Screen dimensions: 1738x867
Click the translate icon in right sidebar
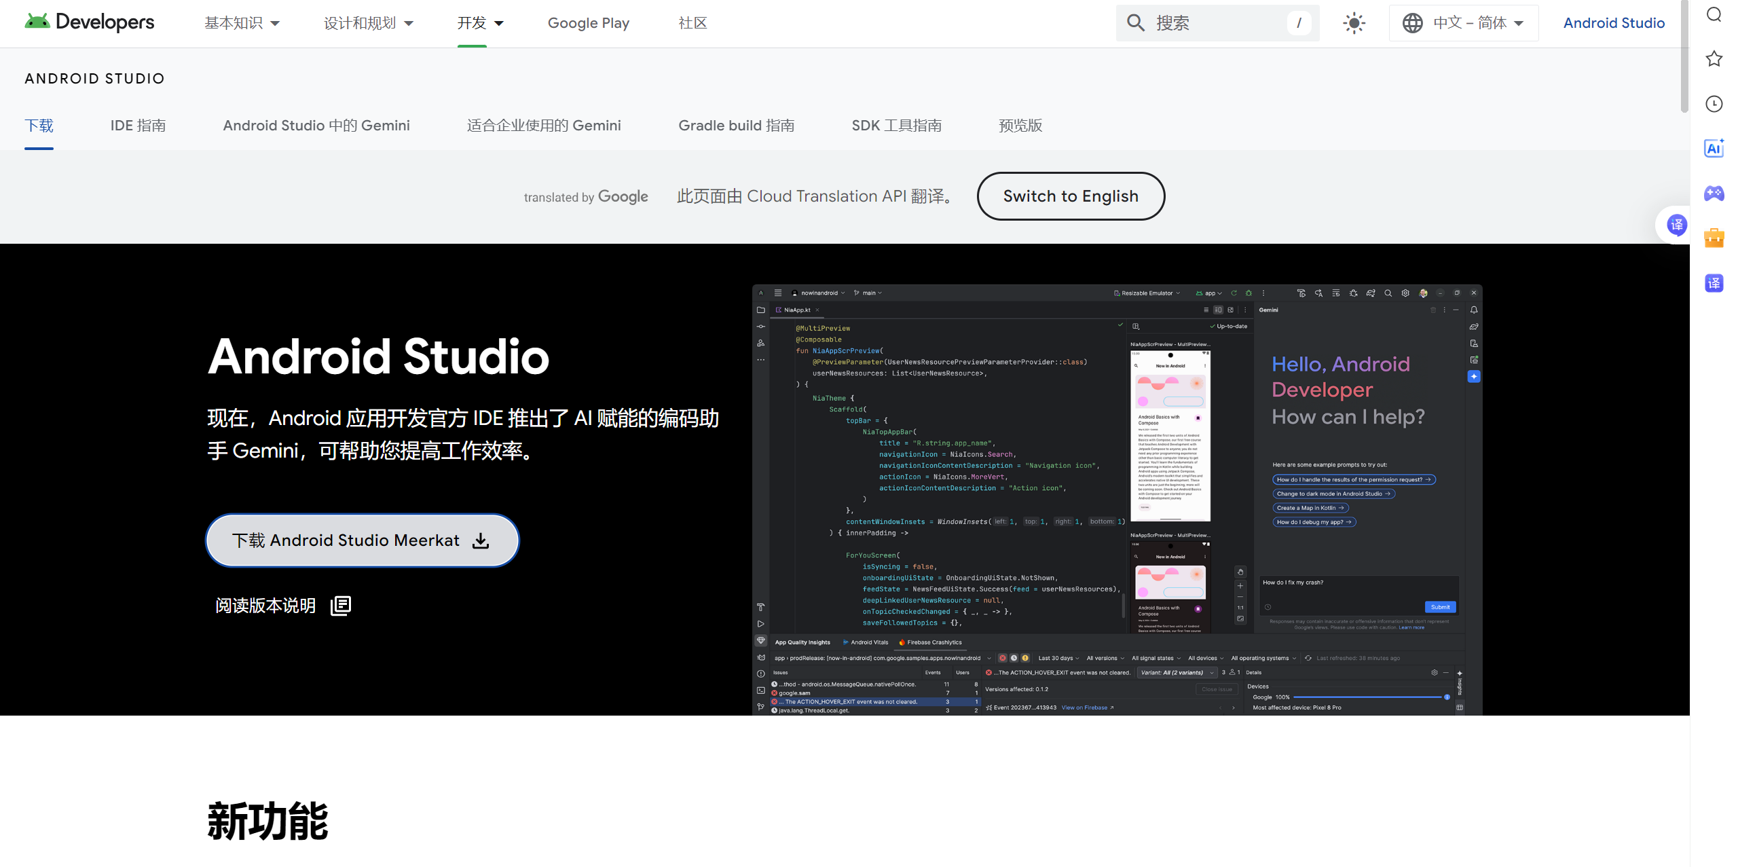[1714, 283]
